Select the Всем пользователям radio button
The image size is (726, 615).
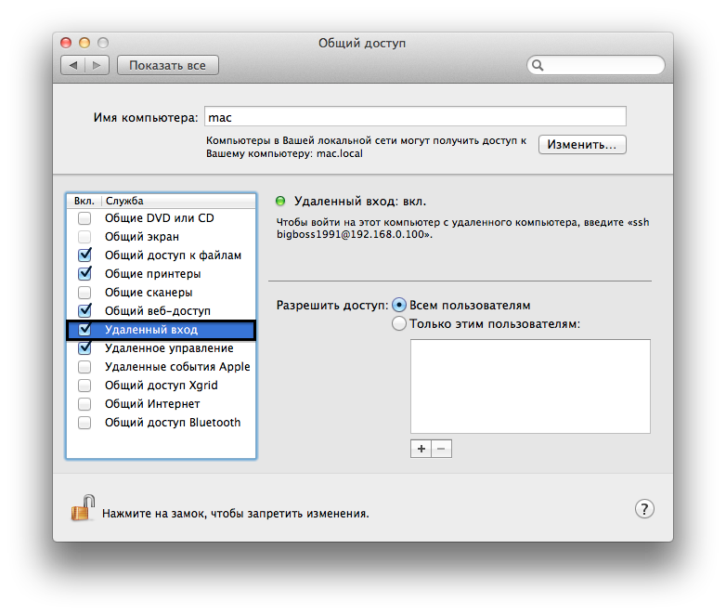(399, 305)
